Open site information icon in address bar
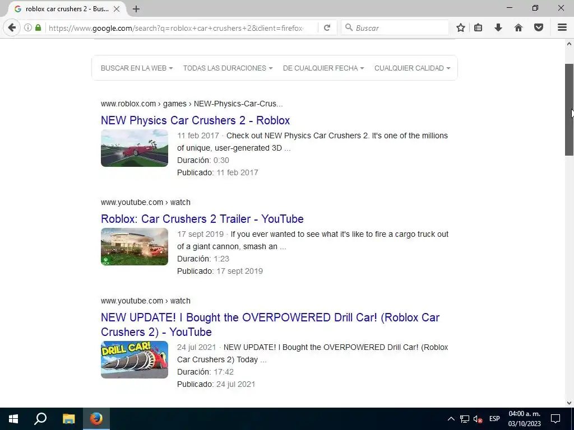Image resolution: width=574 pixels, height=430 pixels. [x=28, y=27]
